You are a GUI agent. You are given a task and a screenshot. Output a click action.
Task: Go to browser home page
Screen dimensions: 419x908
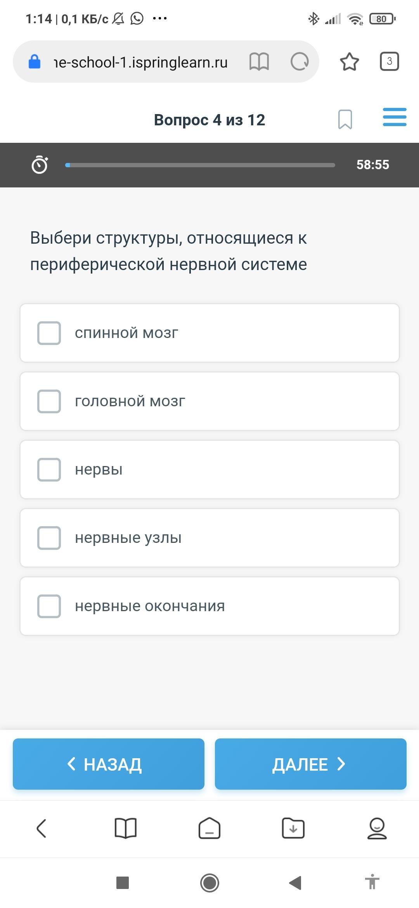[x=209, y=828]
